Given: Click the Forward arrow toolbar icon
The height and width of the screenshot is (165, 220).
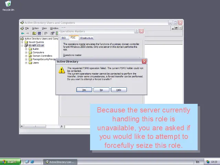Looking at the screenshot, I should (x=27, y=33).
